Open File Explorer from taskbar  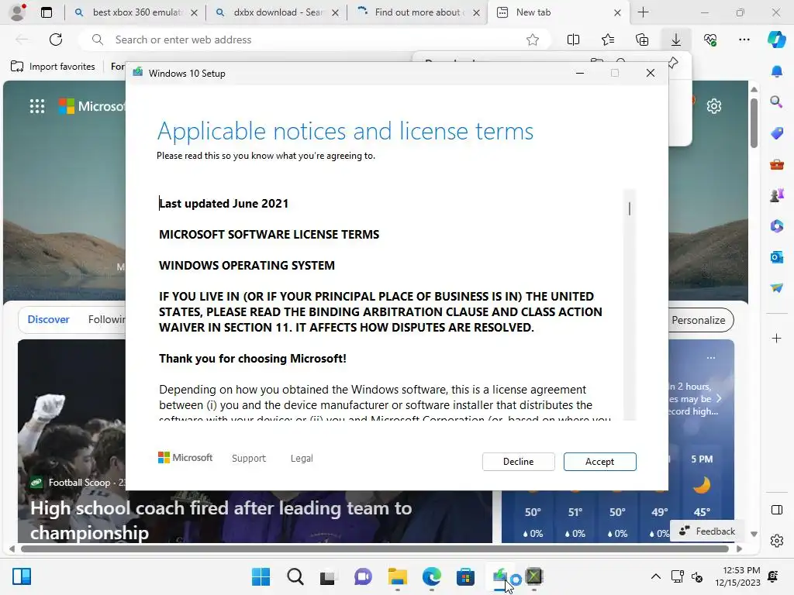point(398,576)
